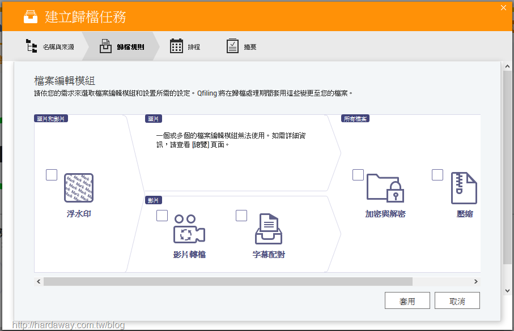
Task: Enable the 影片轉檔 checkbox
Action: [162, 216]
